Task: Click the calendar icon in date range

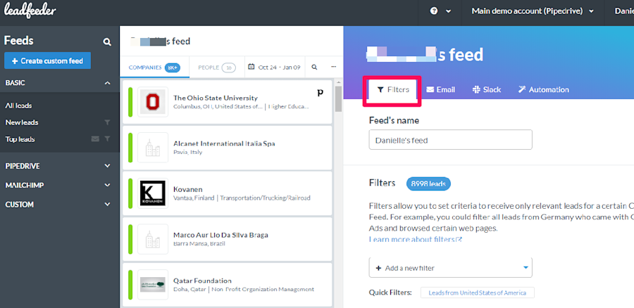Action: click(x=251, y=67)
